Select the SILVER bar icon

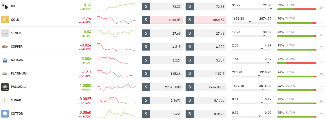point(5,33)
